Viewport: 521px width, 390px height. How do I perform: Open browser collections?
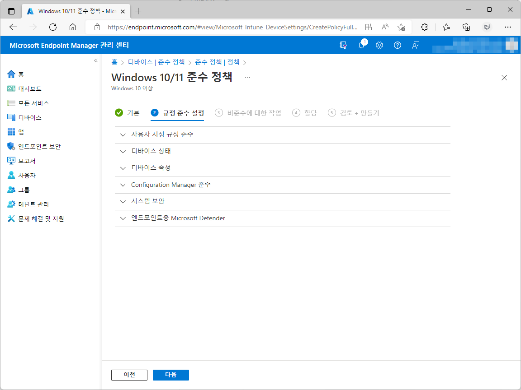(x=466, y=27)
